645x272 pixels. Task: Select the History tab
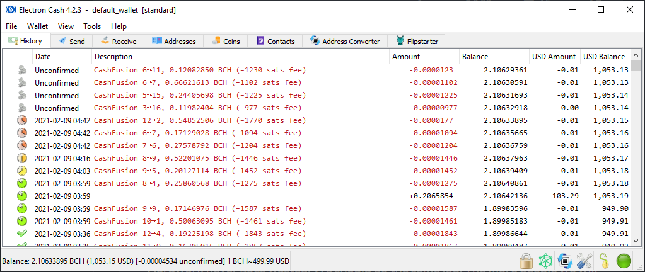click(x=26, y=41)
